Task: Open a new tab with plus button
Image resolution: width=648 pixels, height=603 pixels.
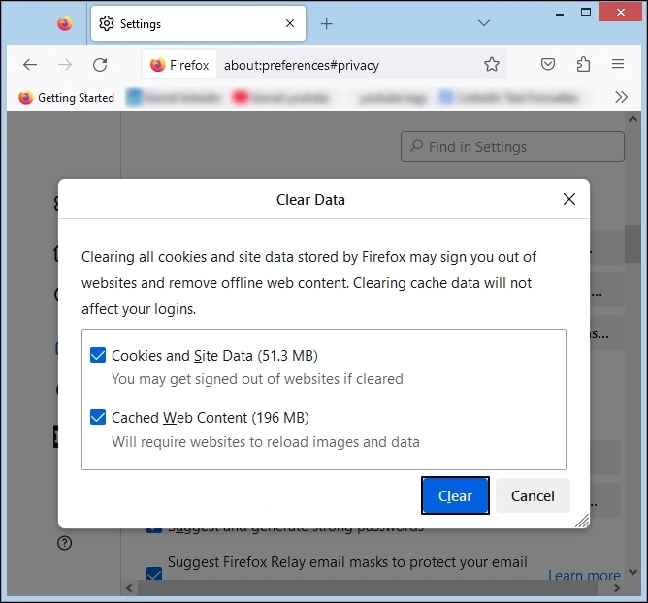Action: [x=327, y=24]
